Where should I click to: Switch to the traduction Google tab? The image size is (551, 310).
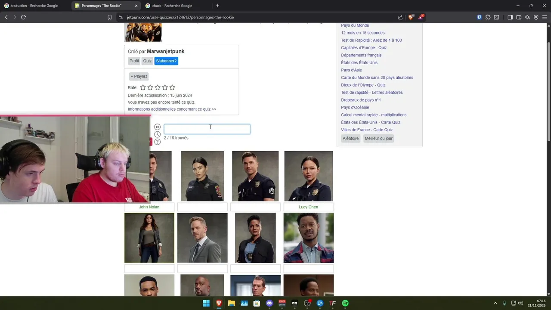tap(35, 6)
